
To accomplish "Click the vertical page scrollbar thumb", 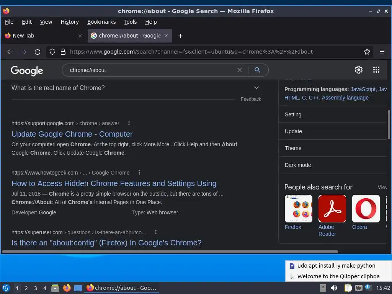I will [x=389, y=124].
